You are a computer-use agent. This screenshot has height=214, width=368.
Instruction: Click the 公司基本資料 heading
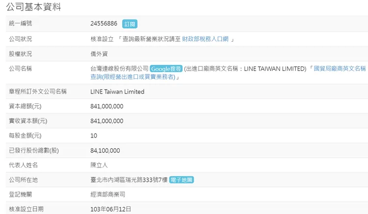33,7
